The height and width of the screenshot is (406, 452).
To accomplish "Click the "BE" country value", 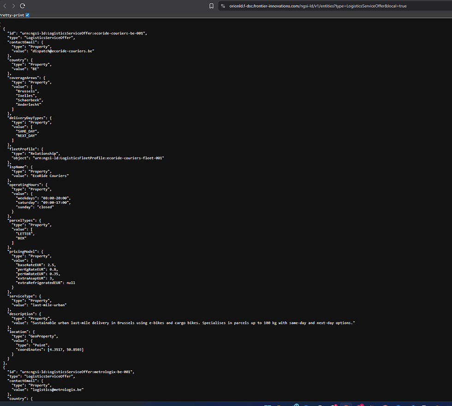I will point(35,69).
